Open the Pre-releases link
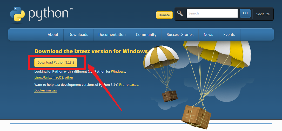The height and width of the screenshot is (131, 282). click(x=129, y=85)
